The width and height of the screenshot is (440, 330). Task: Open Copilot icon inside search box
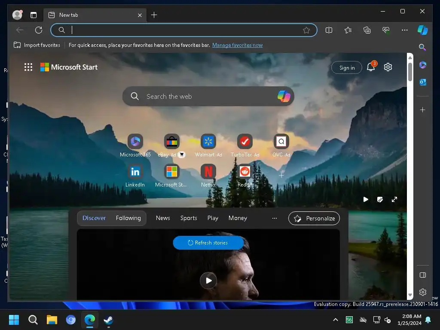coord(284,96)
